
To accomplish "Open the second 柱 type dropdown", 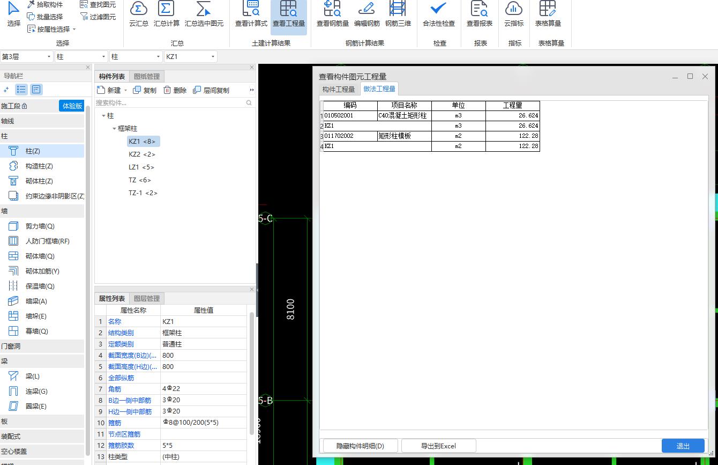I will pyautogui.click(x=136, y=56).
